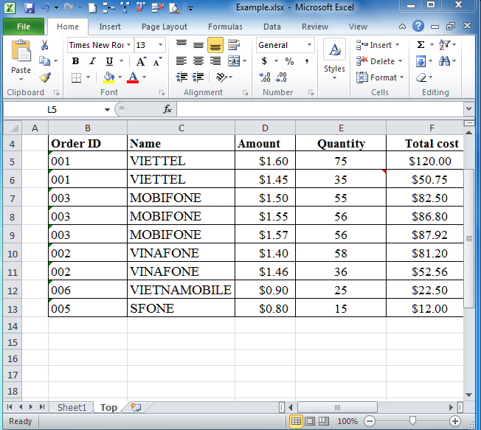Customize Quick Access Toolbar dropdown
This screenshot has width=481, height=430.
191,9
